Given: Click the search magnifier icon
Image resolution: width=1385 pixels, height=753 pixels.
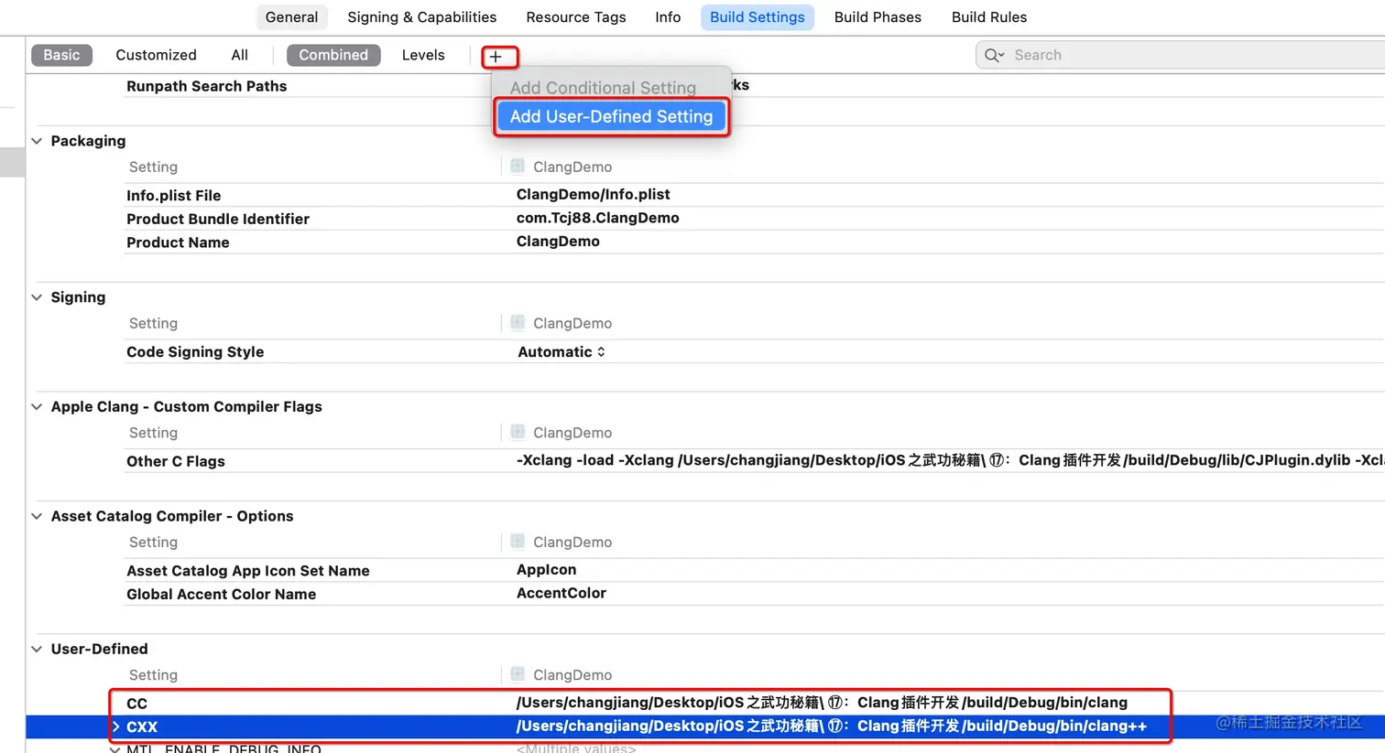Looking at the screenshot, I should pos(993,55).
